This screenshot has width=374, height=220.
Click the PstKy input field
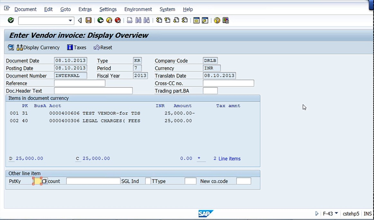pos(37,181)
